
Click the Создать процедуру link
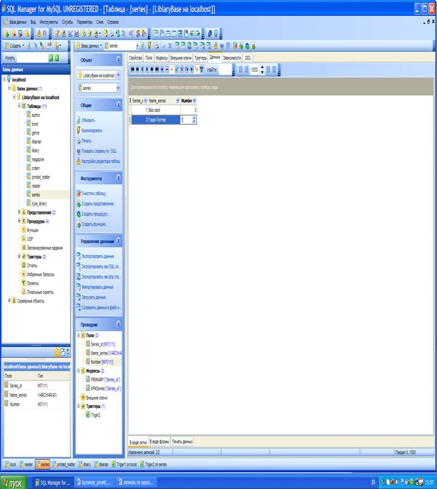click(x=95, y=214)
